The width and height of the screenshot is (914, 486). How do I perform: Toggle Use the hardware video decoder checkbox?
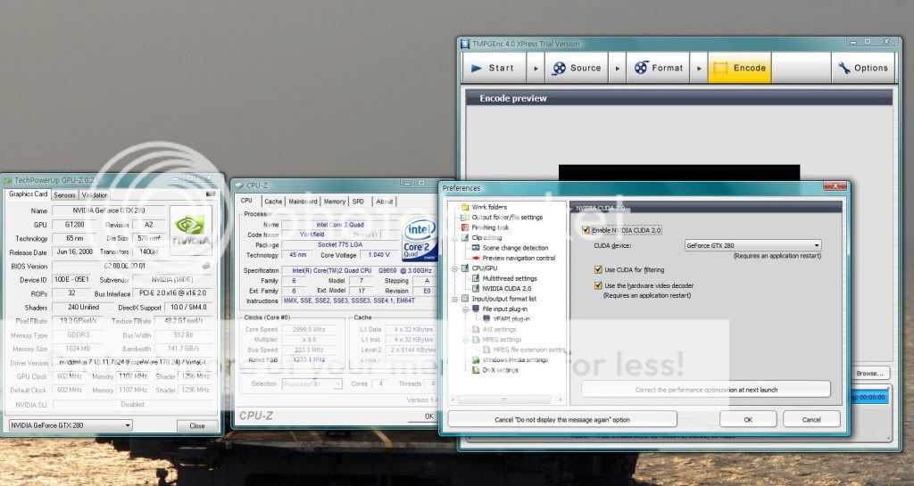597,285
